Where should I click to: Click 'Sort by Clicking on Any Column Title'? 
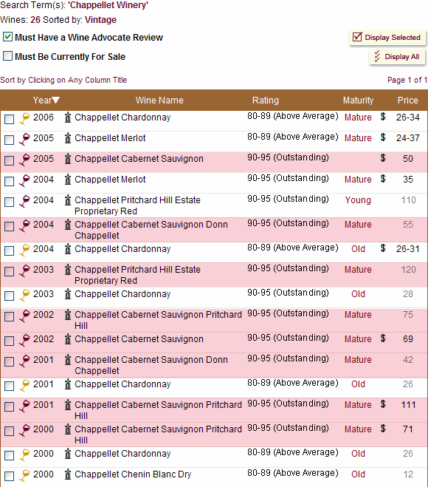coord(63,80)
